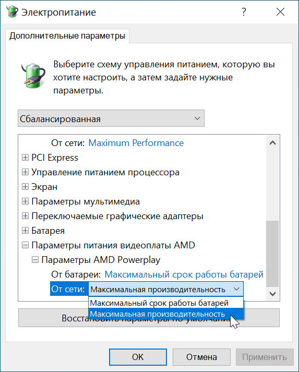Image resolution: width=299 pixels, height=372 pixels.
Task: Click От батареи Максимальный срок value link
Action: 184,274
